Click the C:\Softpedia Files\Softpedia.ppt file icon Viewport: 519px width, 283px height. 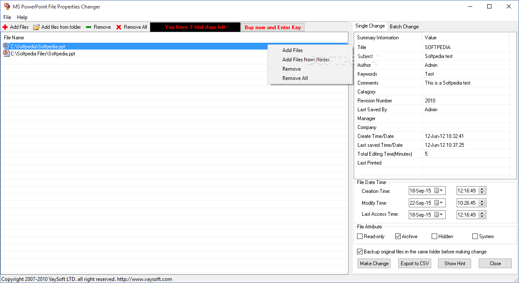[x=6, y=54]
